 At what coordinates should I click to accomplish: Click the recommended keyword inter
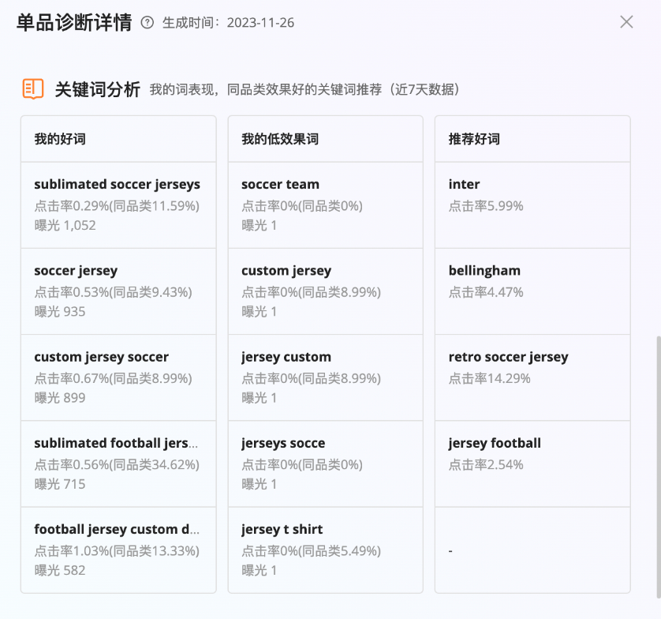pos(464,184)
